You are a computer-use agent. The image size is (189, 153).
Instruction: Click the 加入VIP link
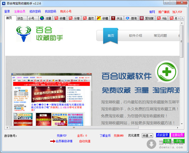point(177,12)
